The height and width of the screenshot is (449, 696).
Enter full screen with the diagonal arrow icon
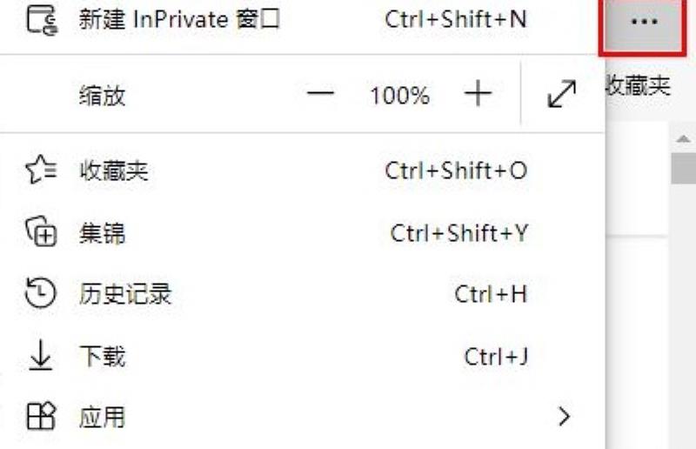pyautogui.click(x=561, y=94)
